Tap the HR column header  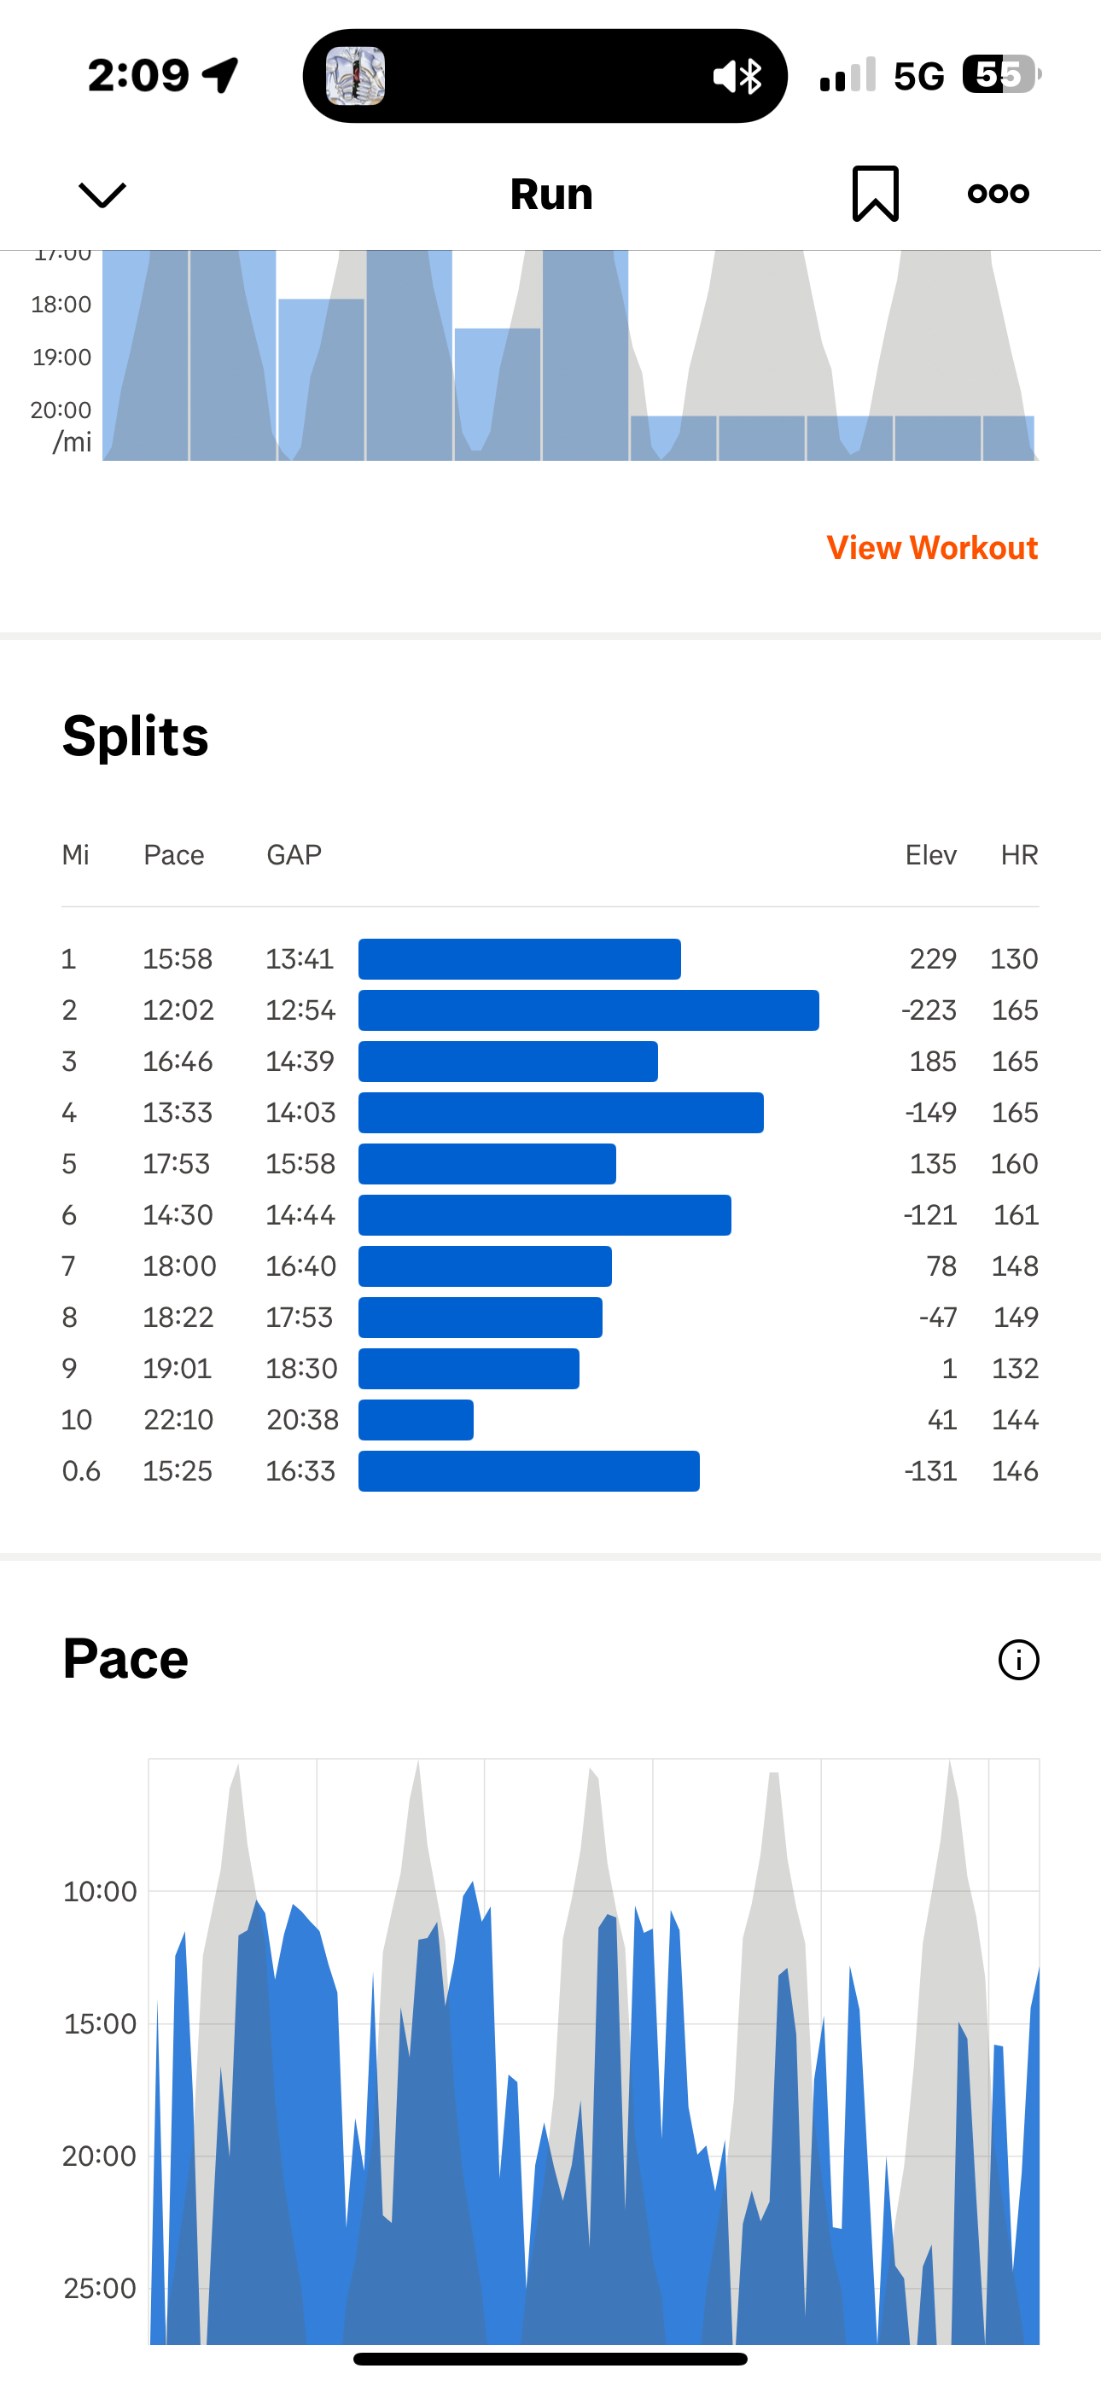coord(1018,855)
